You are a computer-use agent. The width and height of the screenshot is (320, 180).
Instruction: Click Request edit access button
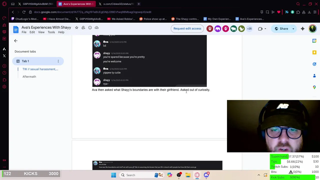tap(187, 28)
